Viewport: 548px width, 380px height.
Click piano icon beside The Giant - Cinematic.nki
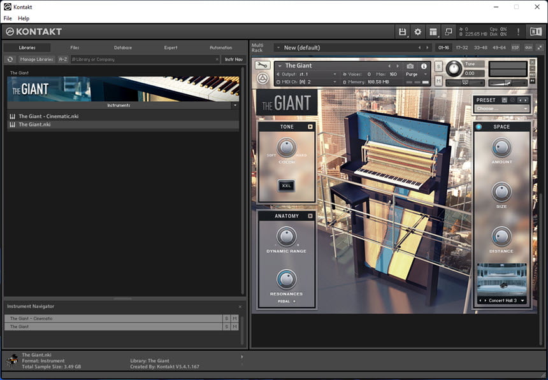[x=12, y=116]
